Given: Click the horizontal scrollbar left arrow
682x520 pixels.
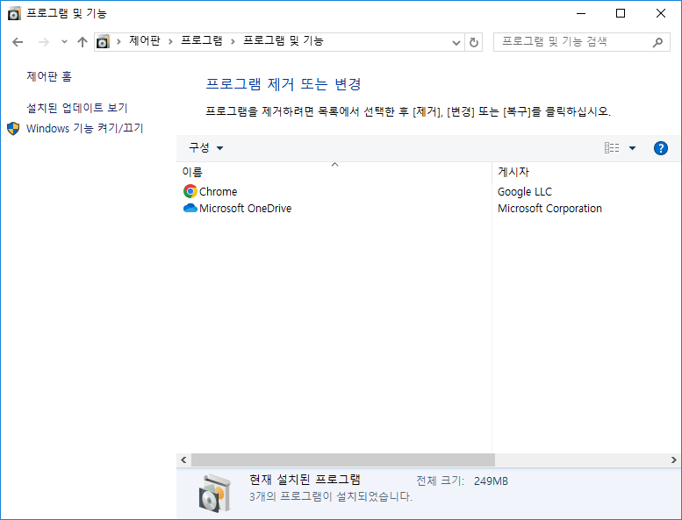Looking at the screenshot, I should [183, 459].
